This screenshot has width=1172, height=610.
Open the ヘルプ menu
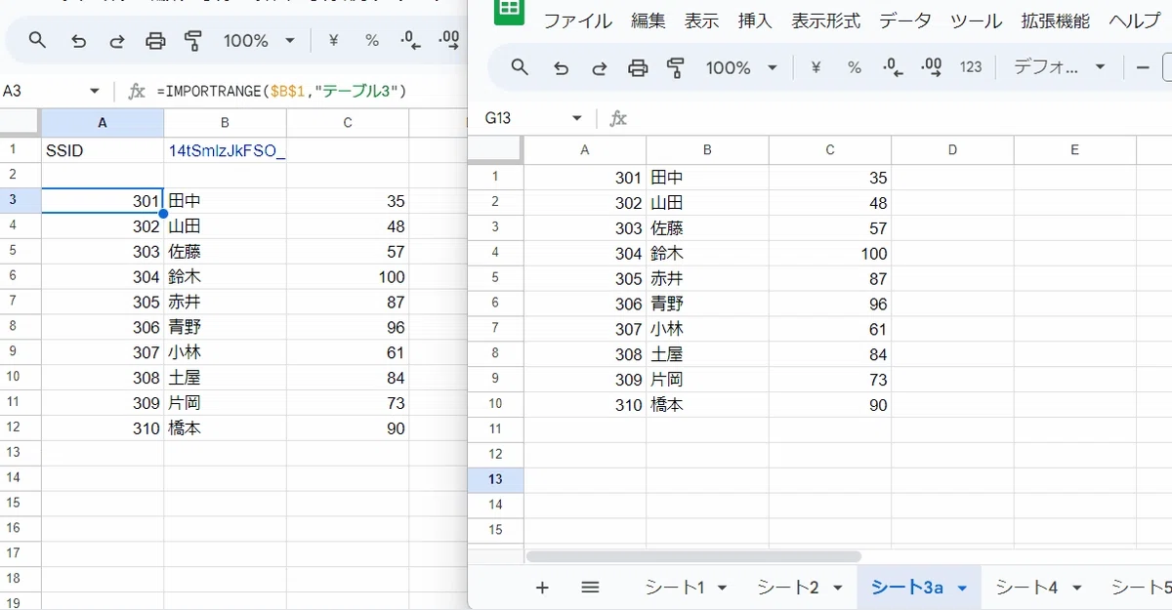pyautogui.click(x=1134, y=20)
